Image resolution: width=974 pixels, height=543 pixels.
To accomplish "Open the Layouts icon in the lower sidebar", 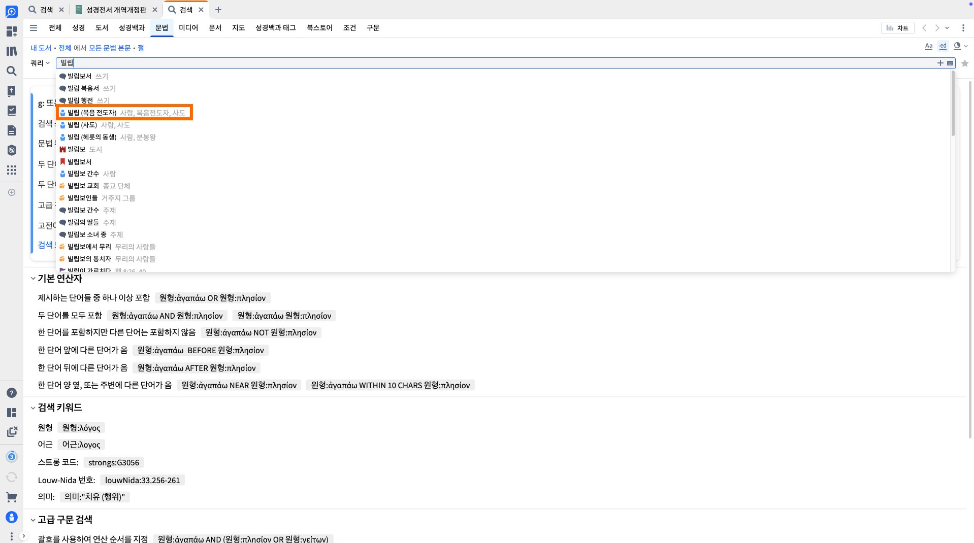I will click(x=11, y=413).
